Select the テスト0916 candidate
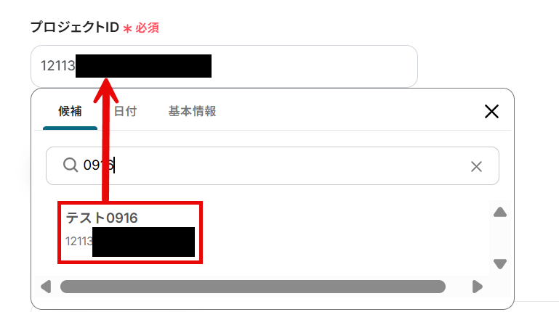 [130, 233]
